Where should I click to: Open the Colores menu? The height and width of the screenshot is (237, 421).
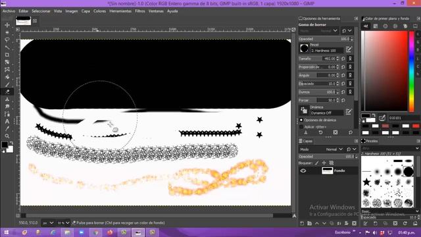[x=99, y=11]
